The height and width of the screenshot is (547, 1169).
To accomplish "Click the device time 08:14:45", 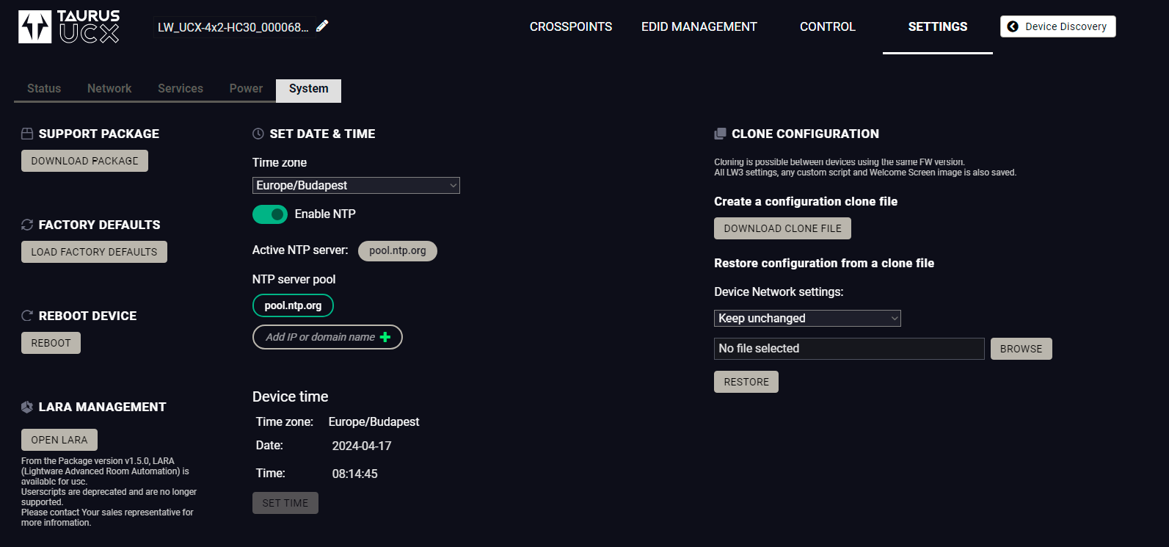I will [354, 474].
